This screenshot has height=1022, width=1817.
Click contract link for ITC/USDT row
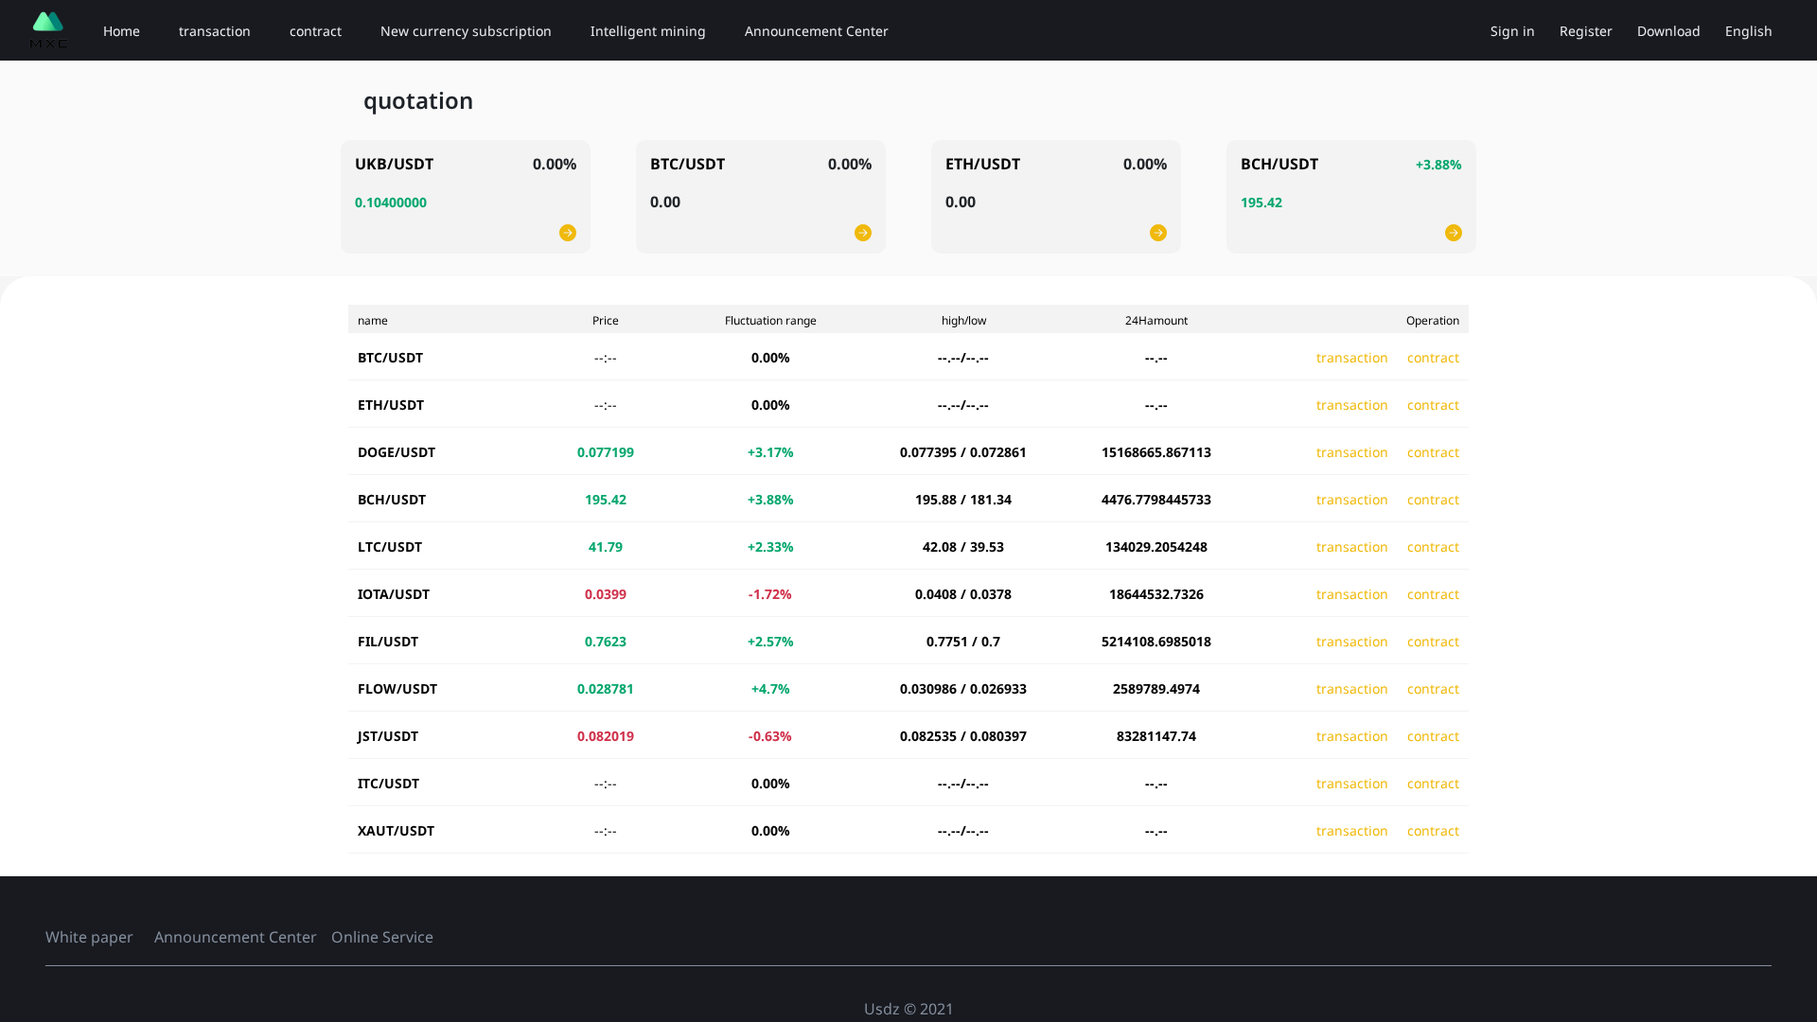tap(1433, 784)
